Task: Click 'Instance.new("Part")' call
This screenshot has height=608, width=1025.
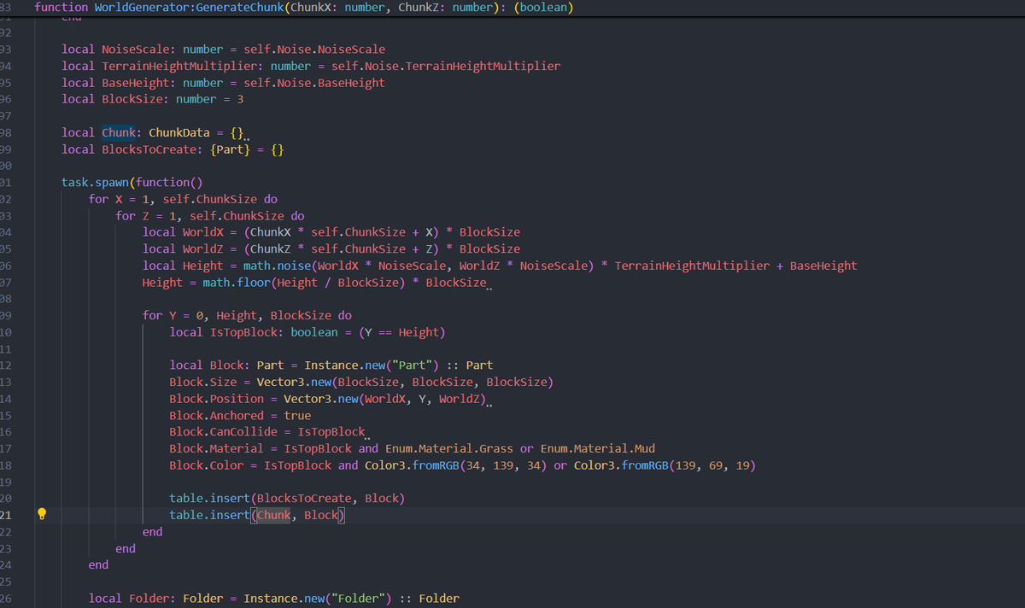Action: (x=372, y=365)
